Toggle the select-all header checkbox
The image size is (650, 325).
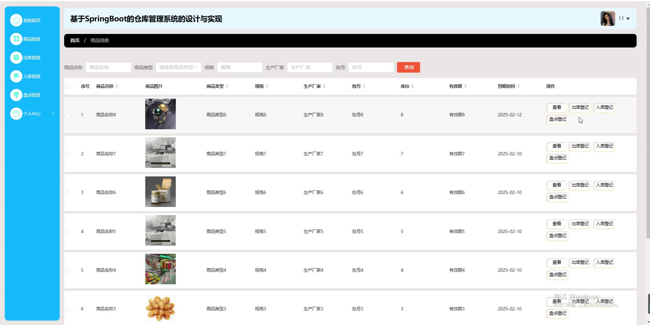[68, 86]
